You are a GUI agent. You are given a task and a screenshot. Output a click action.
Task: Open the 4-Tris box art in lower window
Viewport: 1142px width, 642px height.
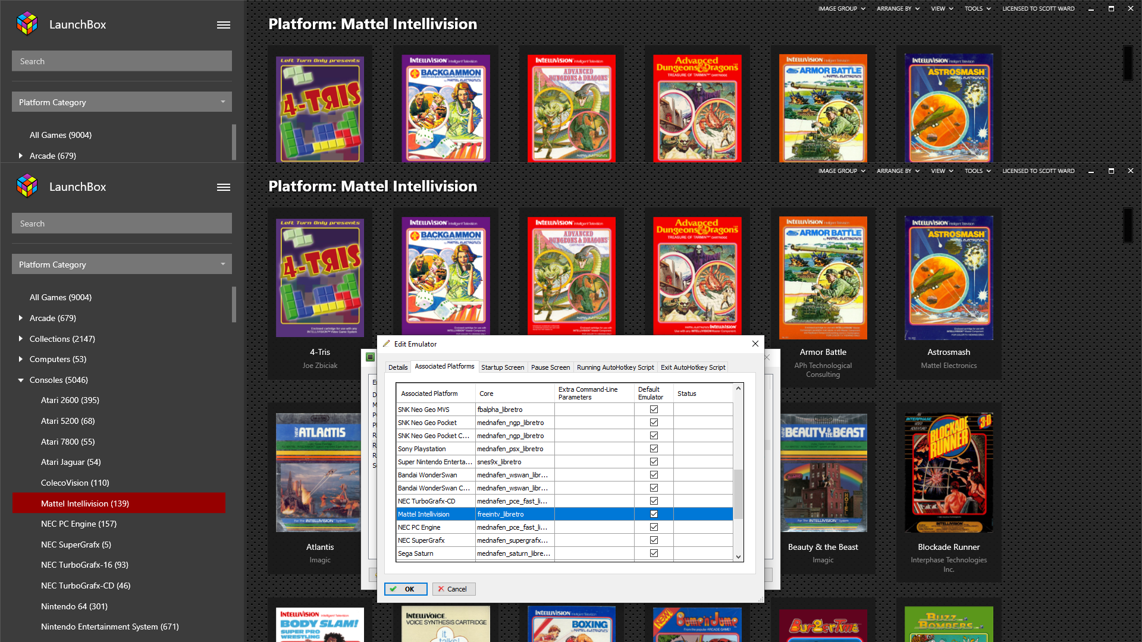(320, 277)
